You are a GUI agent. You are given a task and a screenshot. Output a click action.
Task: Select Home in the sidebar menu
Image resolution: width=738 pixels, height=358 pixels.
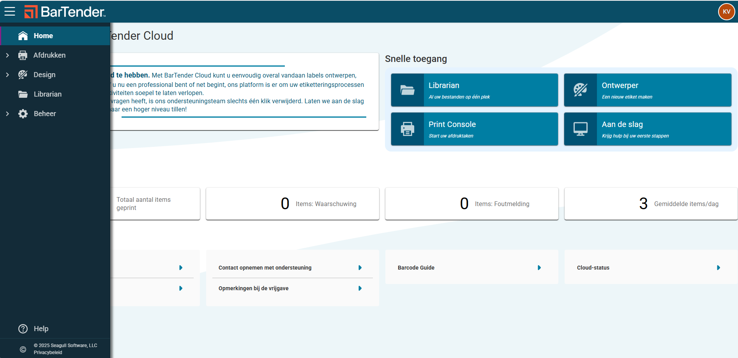click(x=43, y=36)
